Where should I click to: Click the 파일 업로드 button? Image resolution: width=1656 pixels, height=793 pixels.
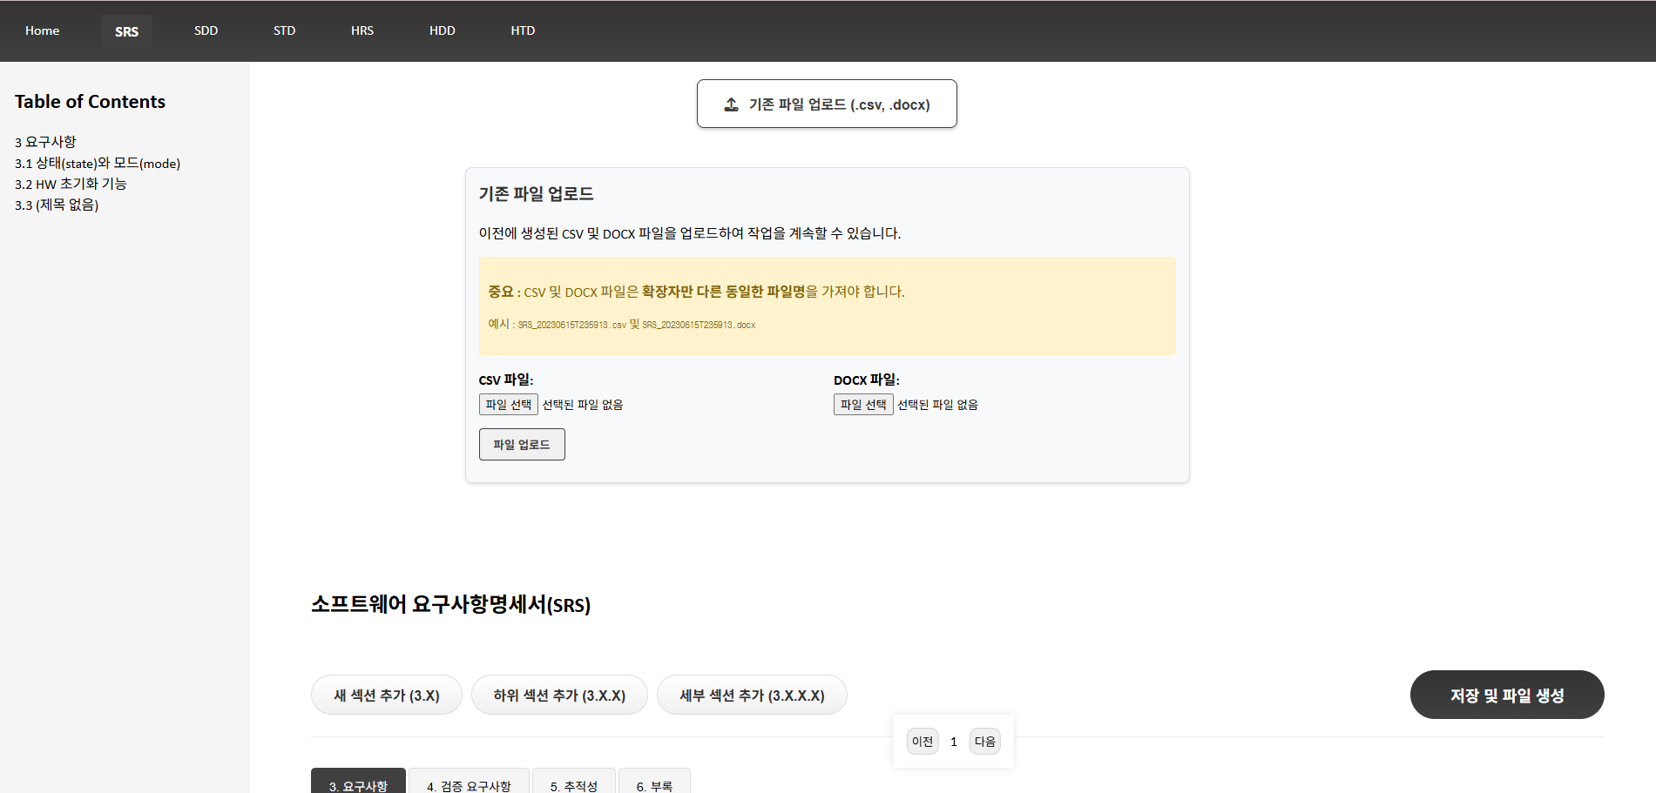521,444
